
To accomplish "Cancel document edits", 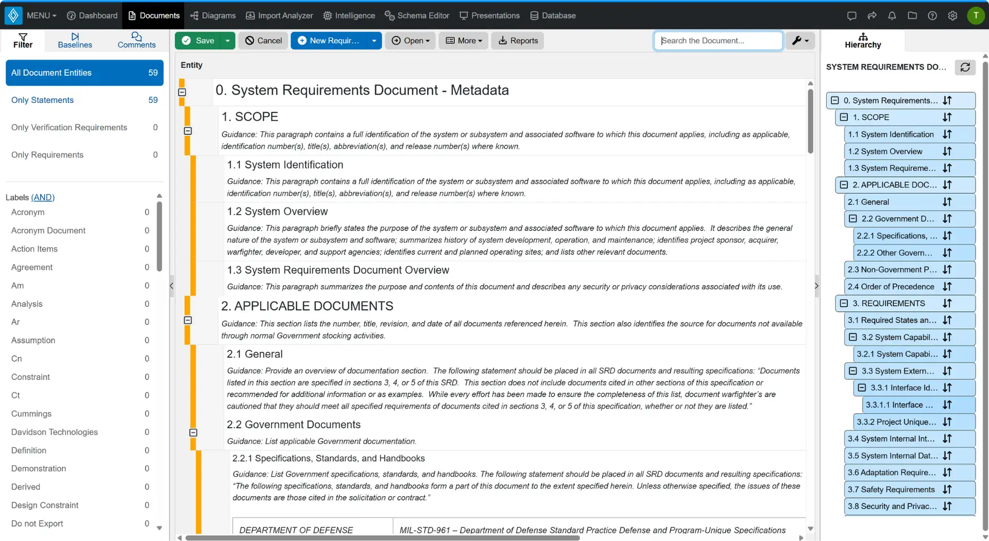I will (x=263, y=41).
